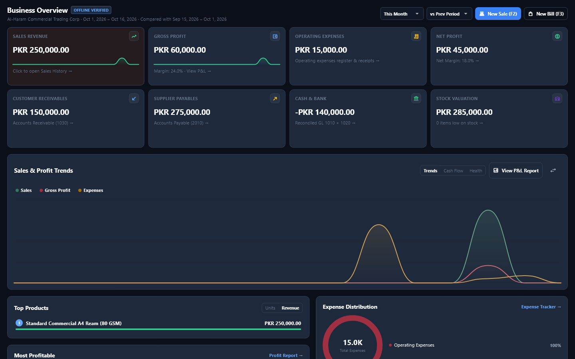This screenshot has width=575, height=359.
Task: Select Standard Commercial A4 Ream product row
Action: 158,323
